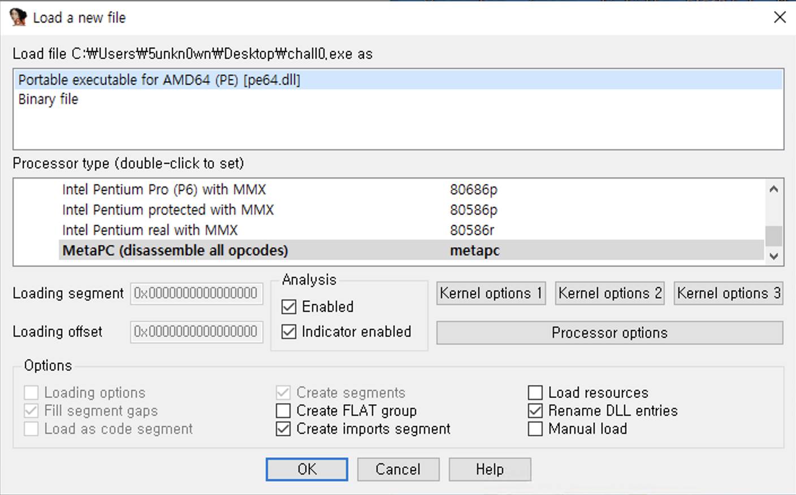Enable Manual load
Screen dimensions: 796x495
coord(535,429)
